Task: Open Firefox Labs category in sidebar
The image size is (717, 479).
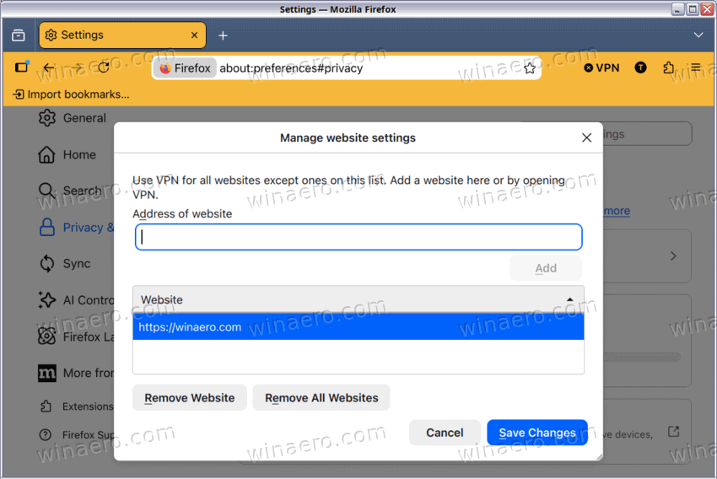Action: pyautogui.click(x=76, y=336)
